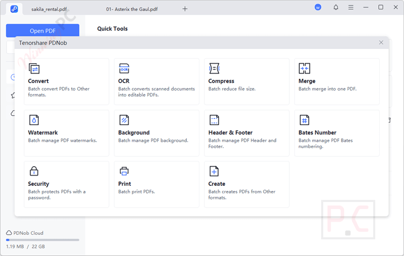Click 'Batch print PDFs.' description
This screenshot has width=404, height=256.
click(136, 192)
